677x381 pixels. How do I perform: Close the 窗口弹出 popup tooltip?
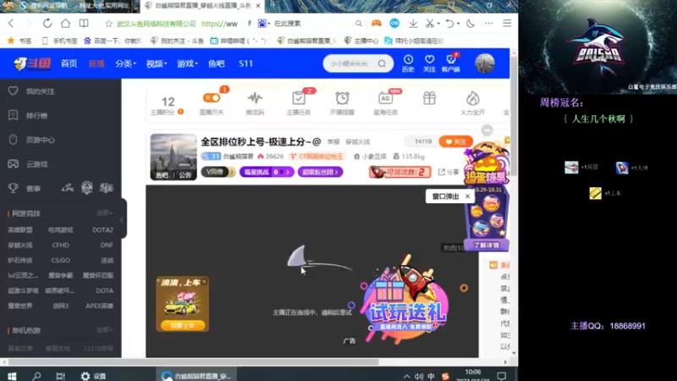[x=468, y=196]
